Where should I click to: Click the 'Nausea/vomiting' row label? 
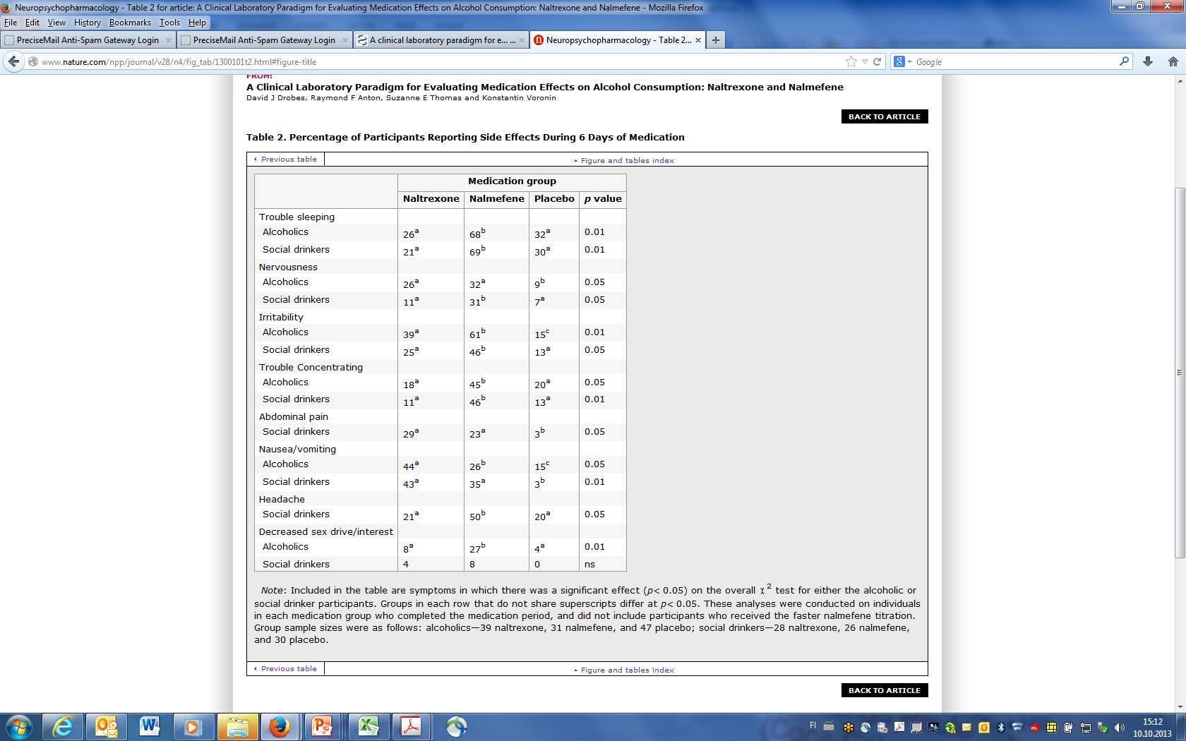click(x=297, y=449)
